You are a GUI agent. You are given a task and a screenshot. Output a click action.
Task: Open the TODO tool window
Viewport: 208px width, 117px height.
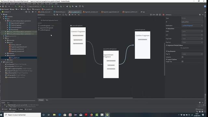[5, 109]
